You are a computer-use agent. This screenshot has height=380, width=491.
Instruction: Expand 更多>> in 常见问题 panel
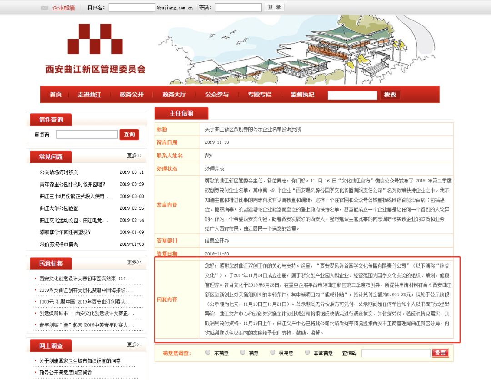[134, 156]
